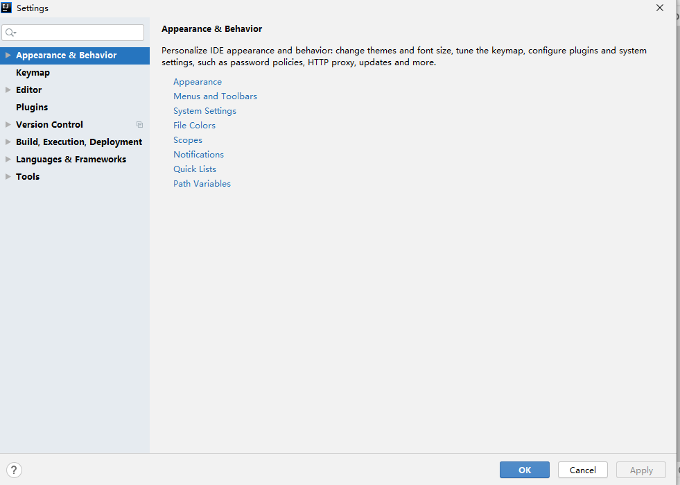680x485 pixels.
Task: Select Build, Execution, Deployment label
Action: click(x=79, y=142)
